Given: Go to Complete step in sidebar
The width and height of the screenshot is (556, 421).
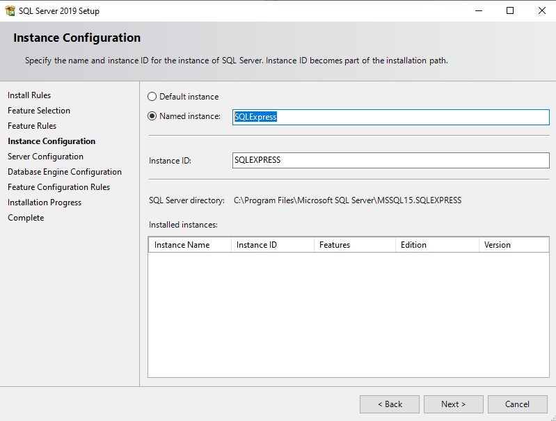Looking at the screenshot, I should (26, 217).
